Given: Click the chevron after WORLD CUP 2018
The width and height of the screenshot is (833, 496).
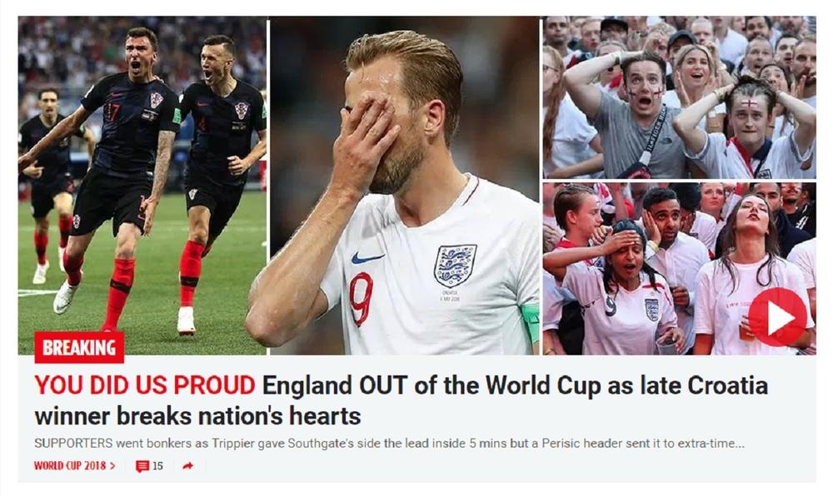Looking at the screenshot, I should tap(112, 466).
